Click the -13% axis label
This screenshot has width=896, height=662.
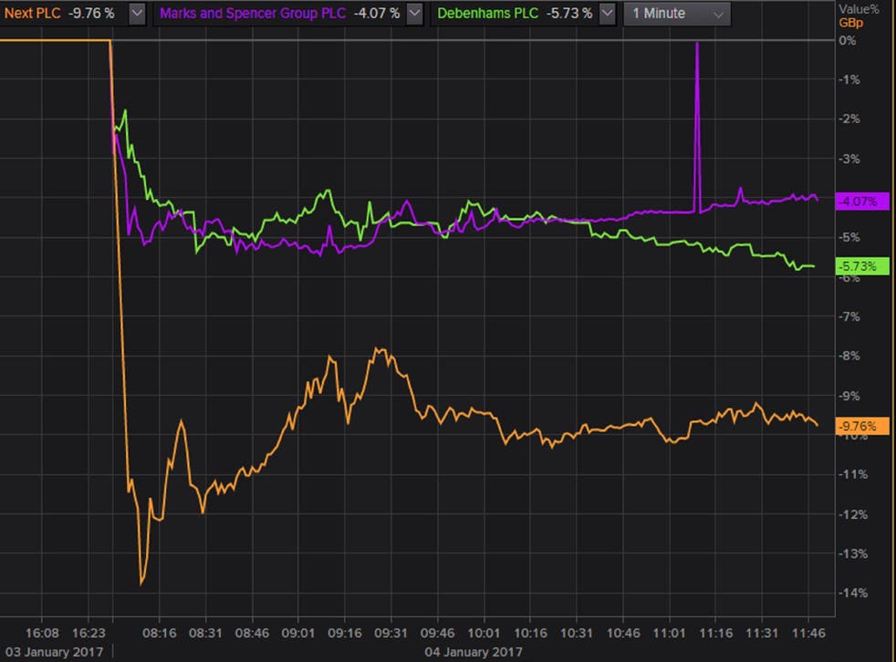852,553
